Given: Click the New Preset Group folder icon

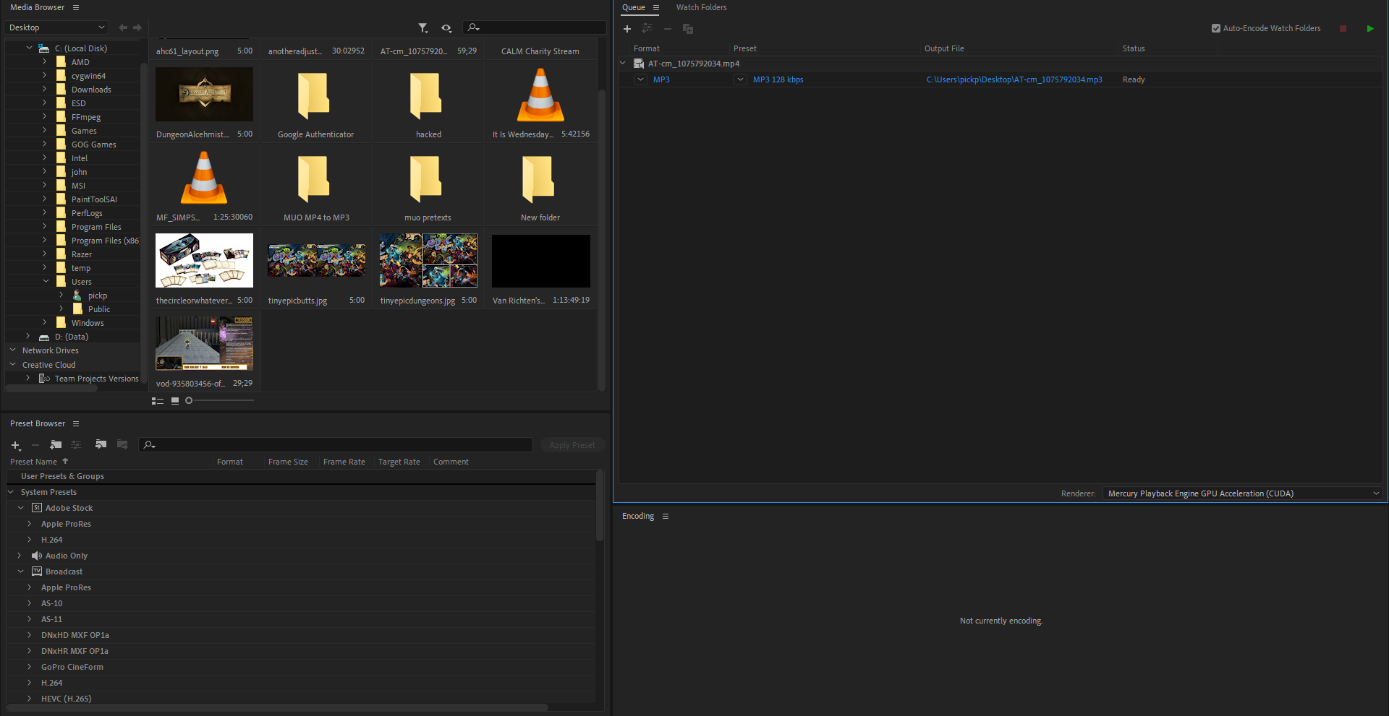Looking at the screenshot, I should tap(56, 444).
